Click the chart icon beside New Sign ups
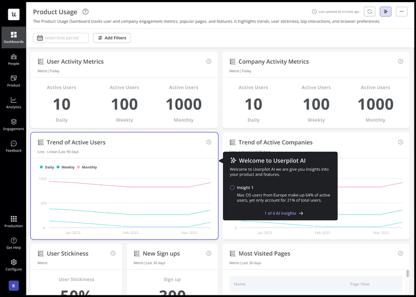Screen dimensions: 416x297 pyautogui.click(x=137, y=253)
